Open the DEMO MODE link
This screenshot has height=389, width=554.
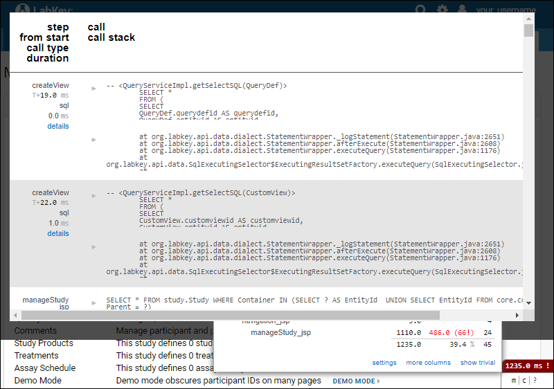click(x=356, y=381)
